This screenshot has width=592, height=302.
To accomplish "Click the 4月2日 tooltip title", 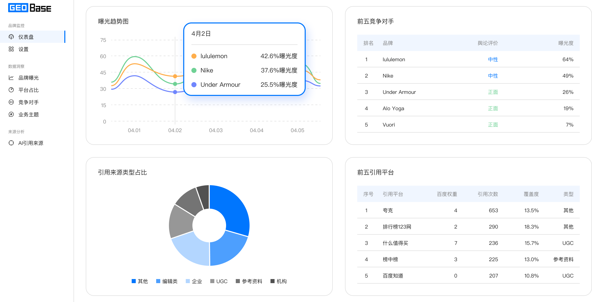I will [x=201, y=34].
